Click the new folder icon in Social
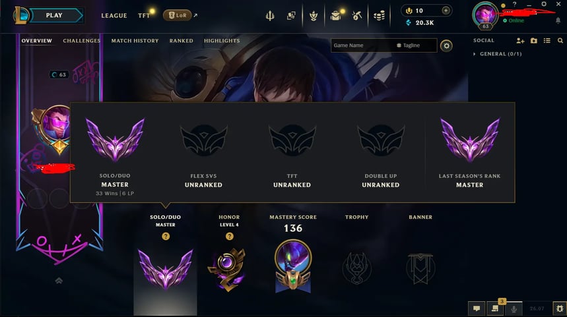This screenshot has width=567, height=317. (x=534, y=41)
